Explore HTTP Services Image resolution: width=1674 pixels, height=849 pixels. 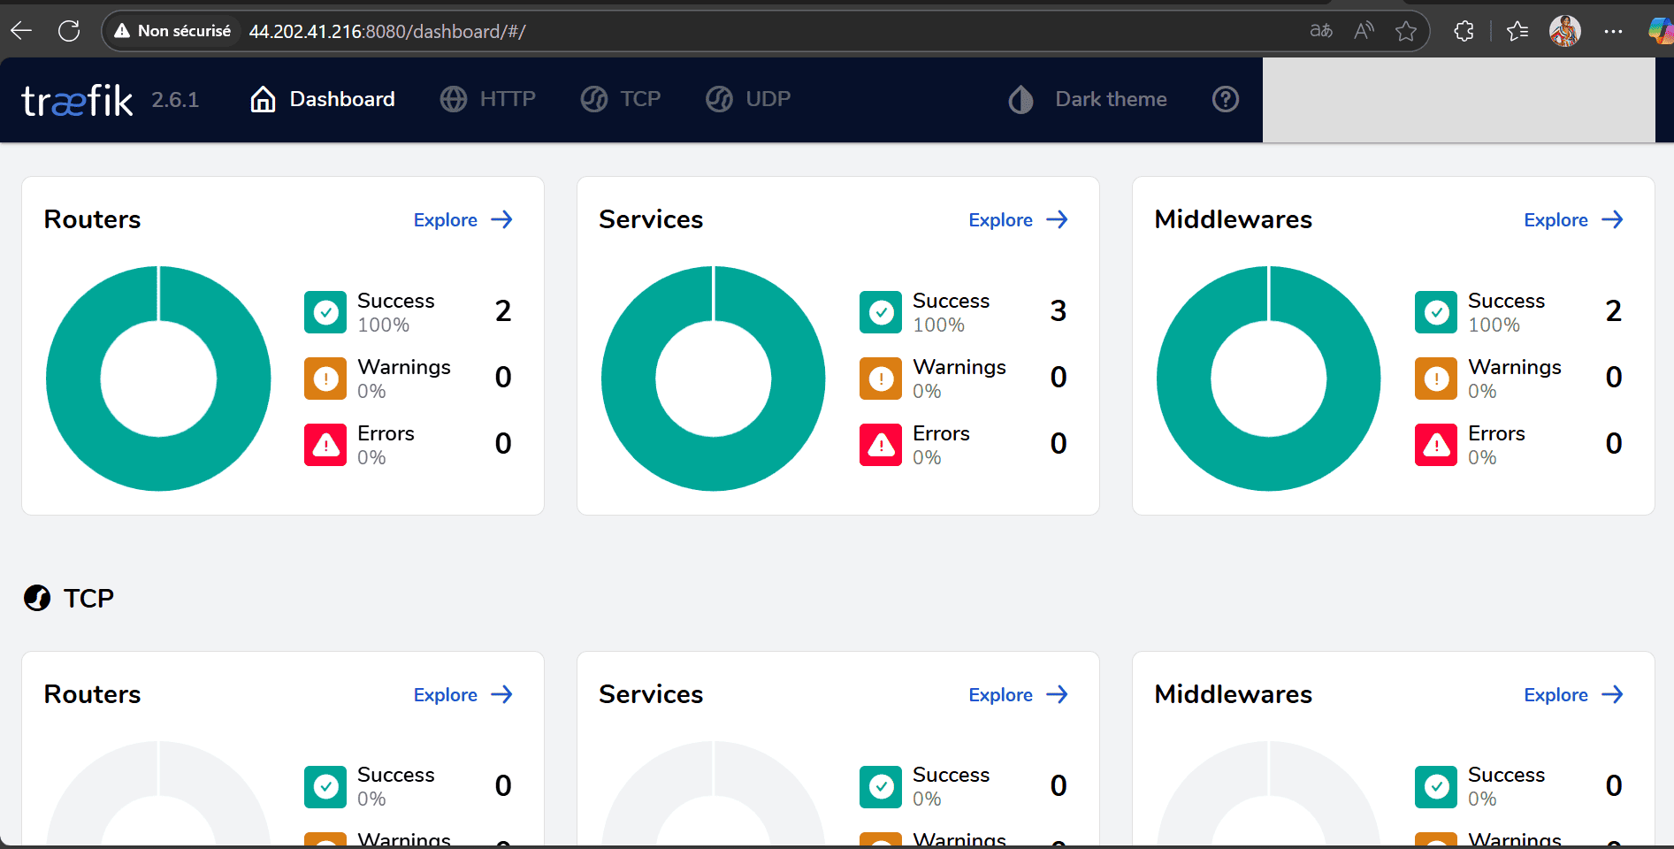click(x=1018, y=220)
